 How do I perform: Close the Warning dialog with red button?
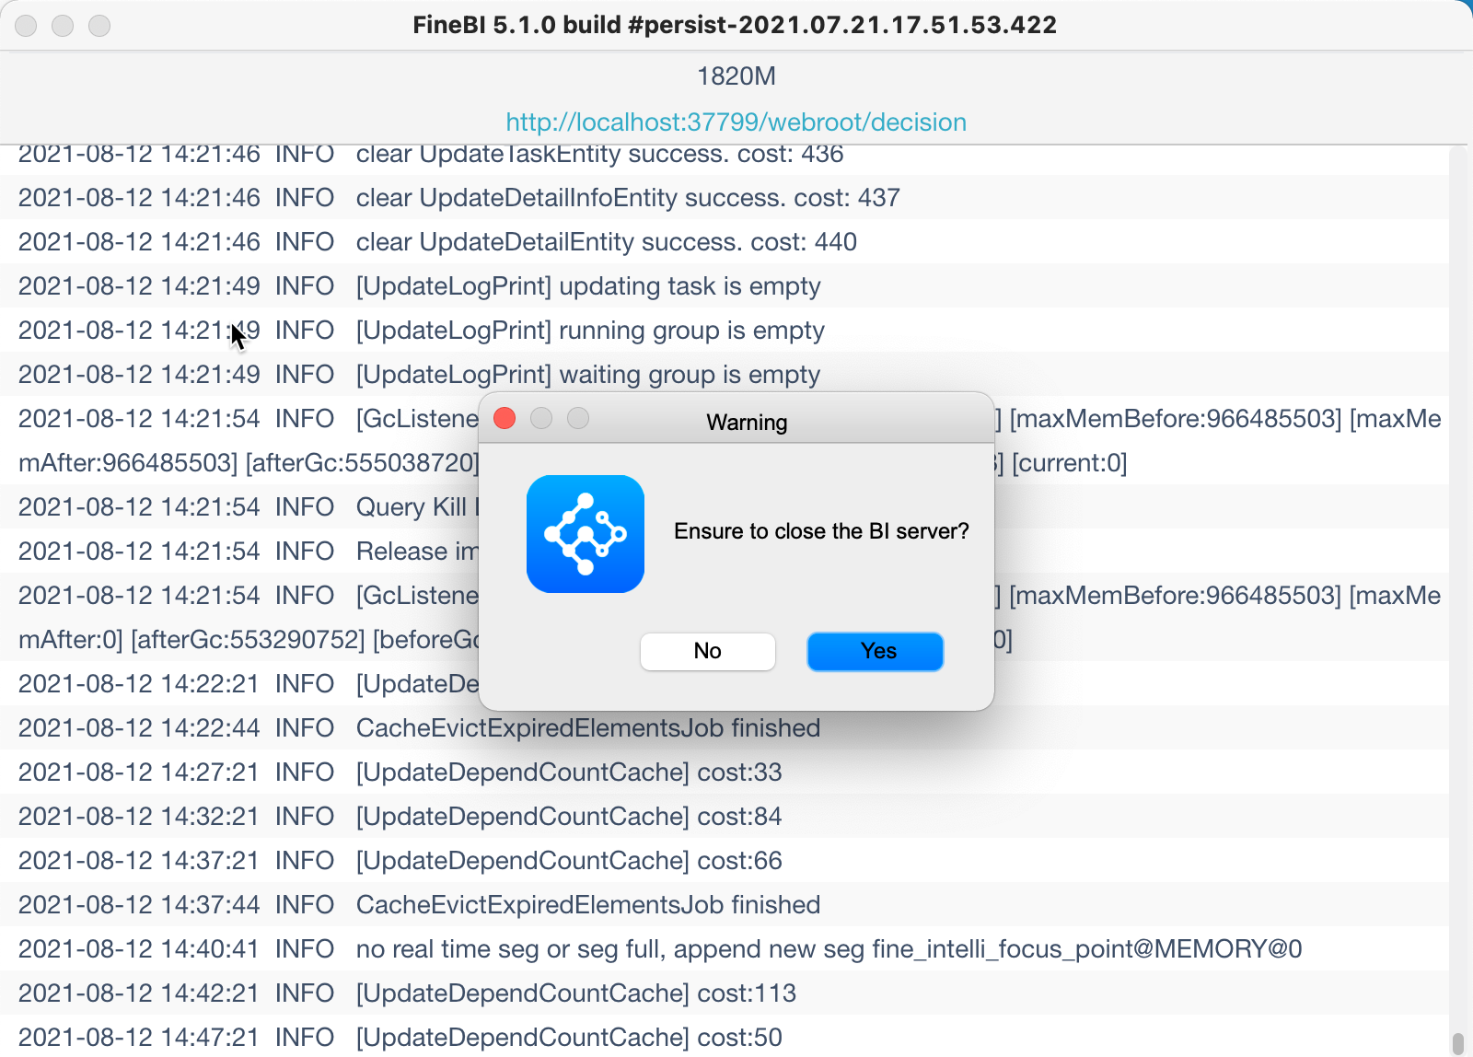[x=505, y=418]
